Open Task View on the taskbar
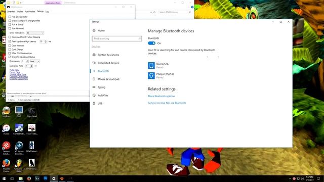Image resolution: width=324 pixels, height=182 pixels. (x=12, y=178)
